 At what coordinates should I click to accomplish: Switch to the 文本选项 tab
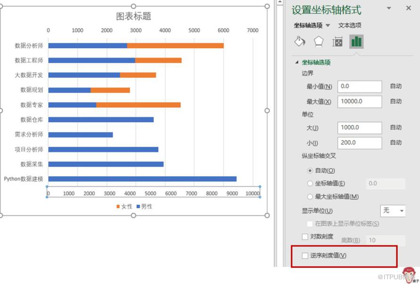click(x=350, y=25)
